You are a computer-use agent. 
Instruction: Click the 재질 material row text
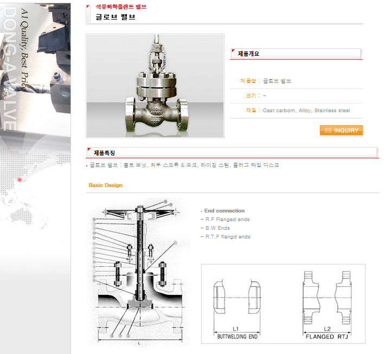[298, 111]
